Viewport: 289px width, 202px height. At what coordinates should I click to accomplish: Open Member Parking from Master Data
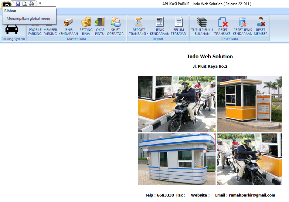coord(50,32)
